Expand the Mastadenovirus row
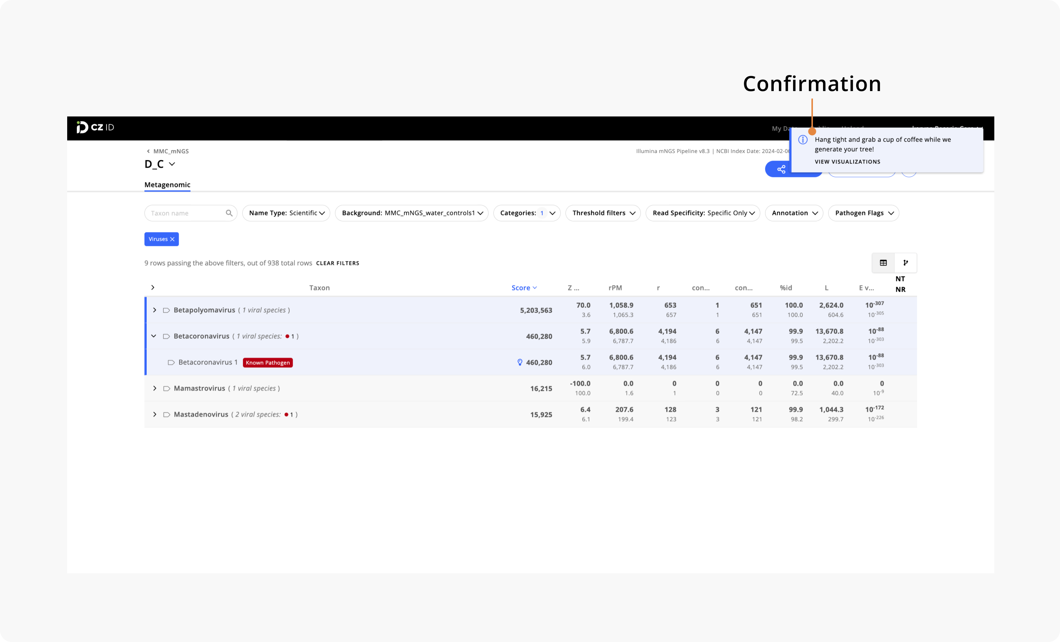The image size is (1060, 642). point(155,415)
